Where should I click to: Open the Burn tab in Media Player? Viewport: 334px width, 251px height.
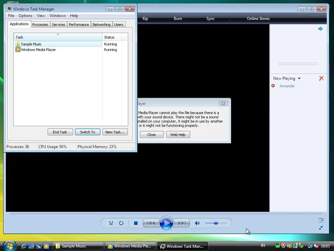click(178, 19)
